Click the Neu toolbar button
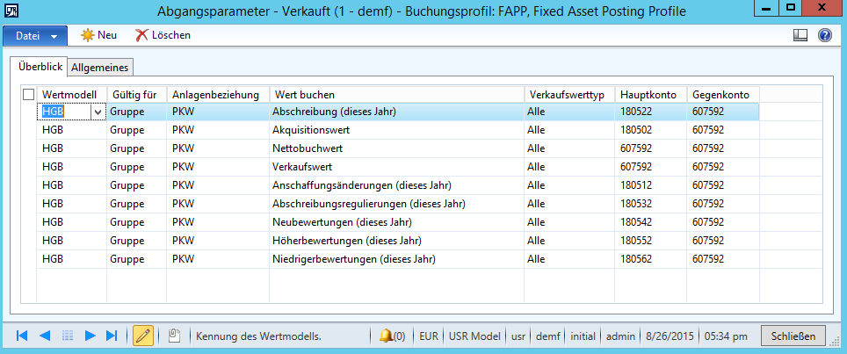Viewport: 847px width, 354px height. point(98,35)
